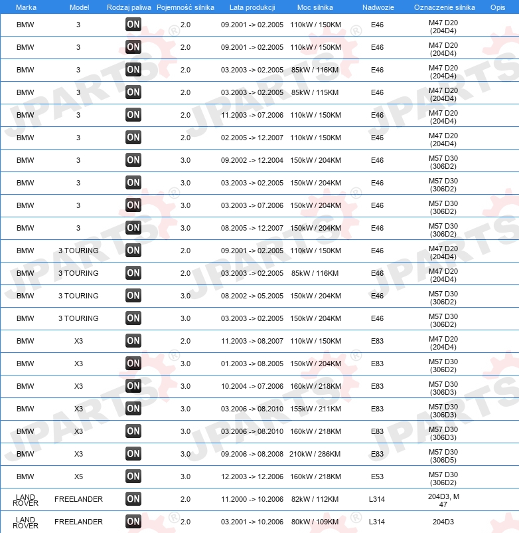Screen dimensions: 519x533
Task: Click the Model column header
Action: tap(79, 7)
